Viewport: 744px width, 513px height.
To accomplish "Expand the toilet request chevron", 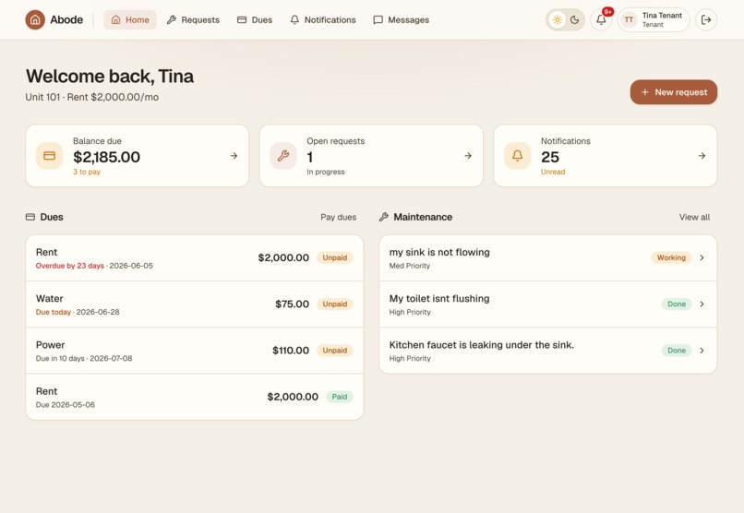I will (x=702, y=304).
